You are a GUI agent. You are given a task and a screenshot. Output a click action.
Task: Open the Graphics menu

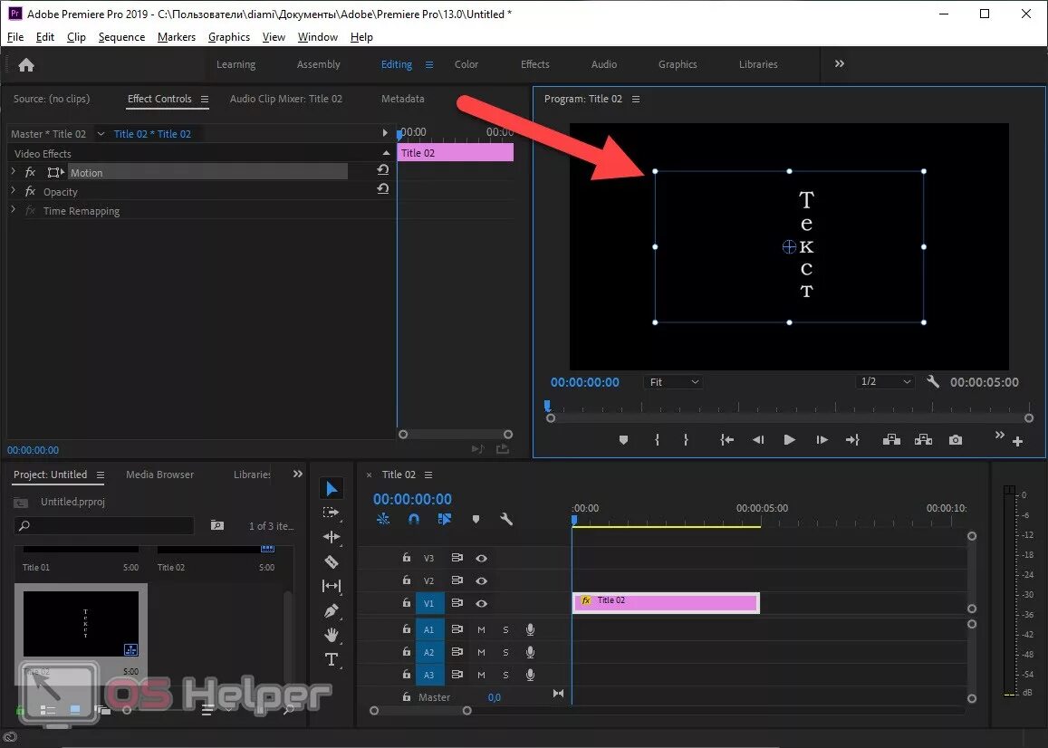[x=228, y=37]
